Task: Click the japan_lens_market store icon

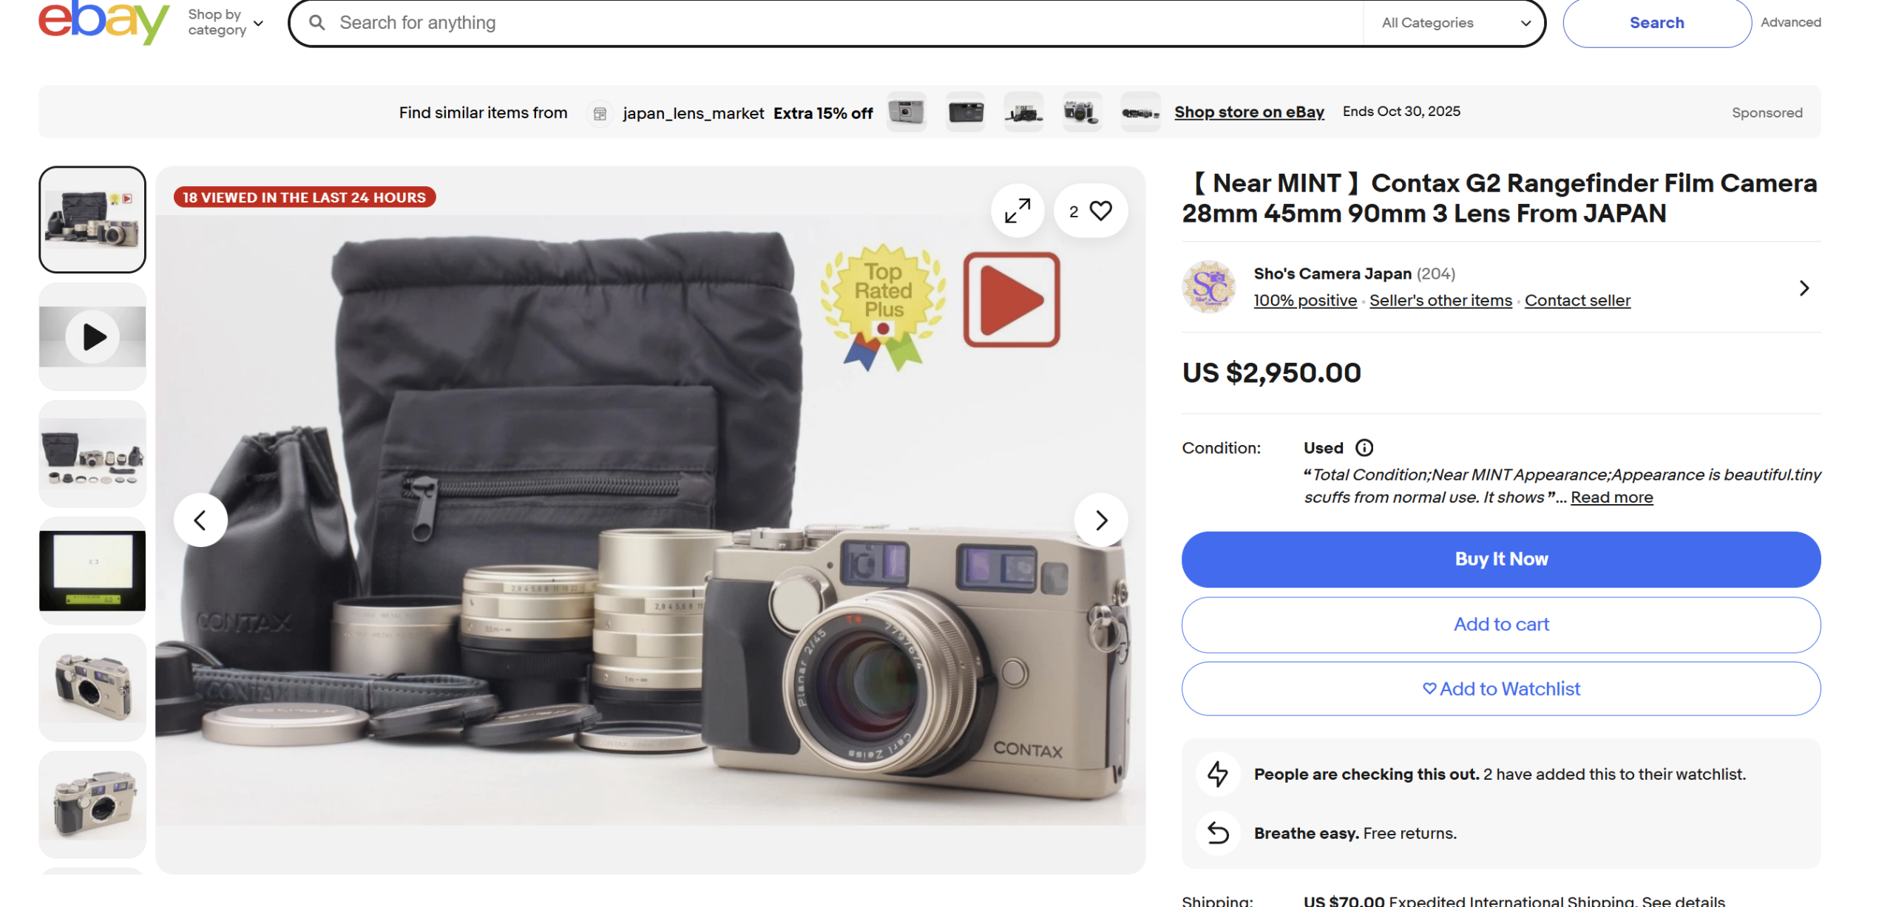Action: (600, 114)
